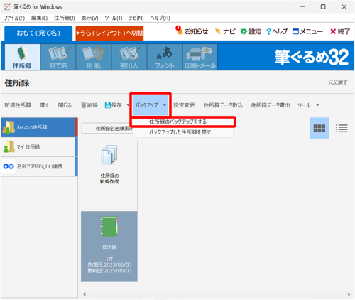Open the 住所録(J) menu
This screenshot has height=300, width=355.
click(65, 18)
